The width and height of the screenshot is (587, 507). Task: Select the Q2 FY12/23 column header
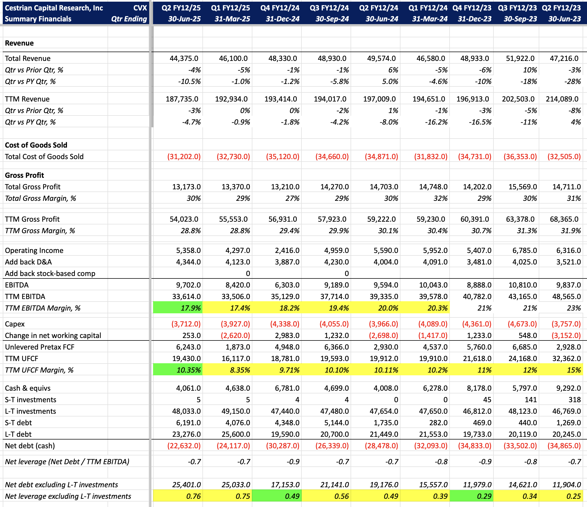[x=561, y=8]
